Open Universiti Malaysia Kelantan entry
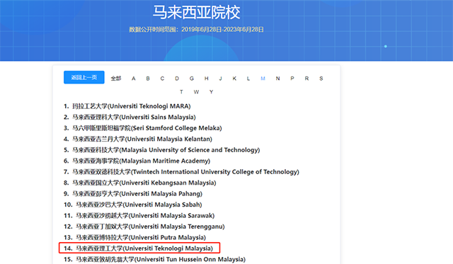The width and height of the screenshot is (453, 264). [x=142, y=139]
